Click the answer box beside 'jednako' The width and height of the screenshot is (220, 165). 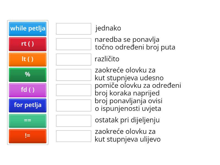pos(73,29)
